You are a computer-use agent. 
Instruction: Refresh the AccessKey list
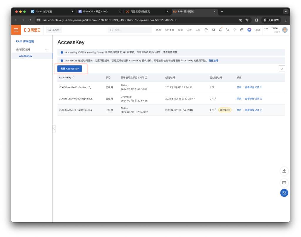282,69
